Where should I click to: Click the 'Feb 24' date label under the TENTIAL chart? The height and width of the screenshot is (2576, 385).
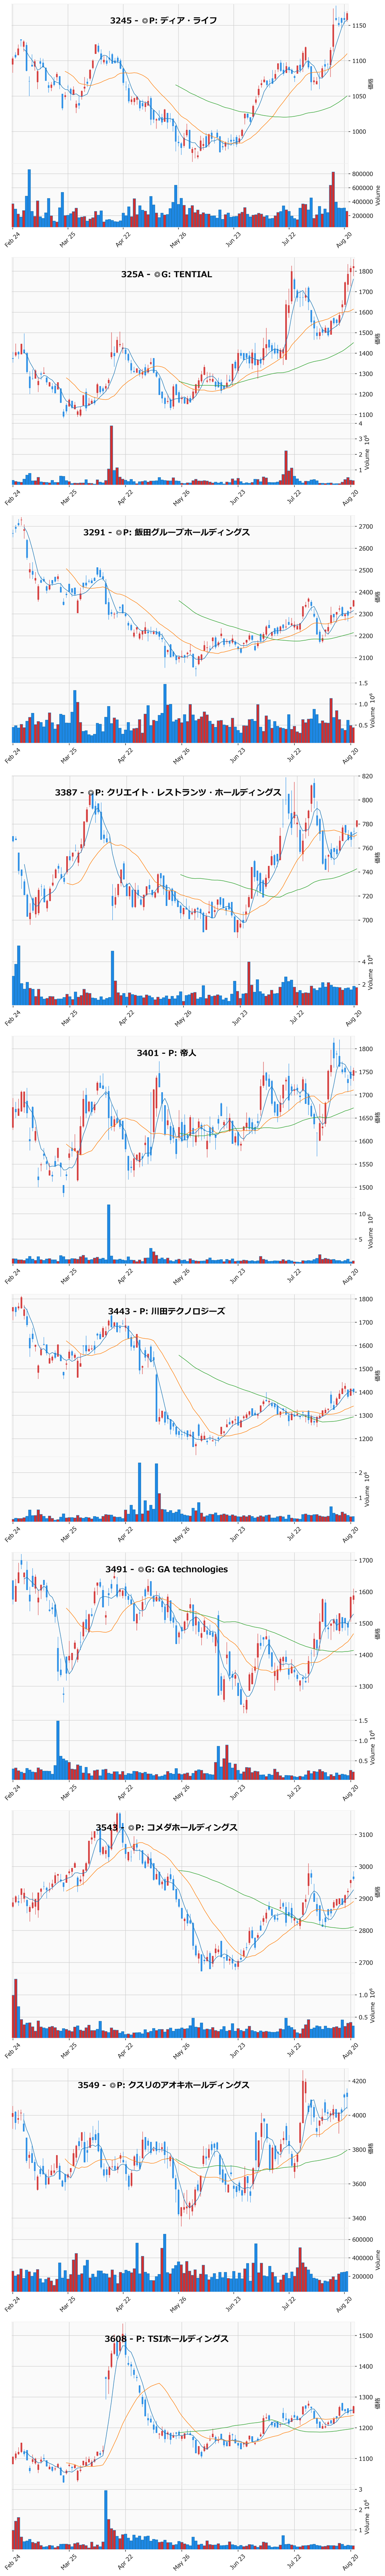click(x=12, y=499)
